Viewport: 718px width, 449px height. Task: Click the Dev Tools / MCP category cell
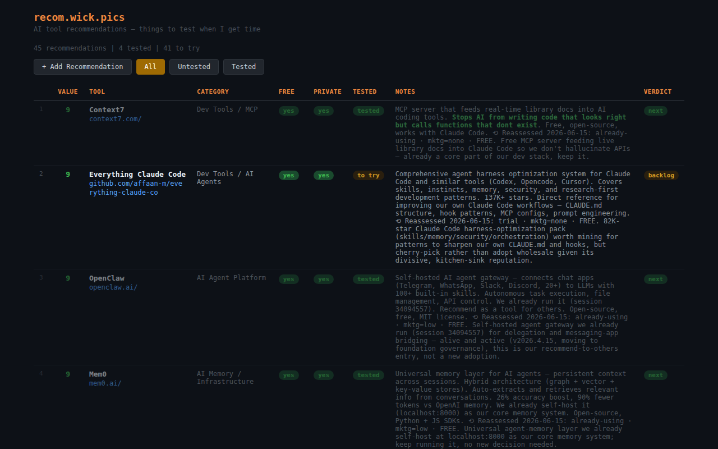[227, 109]
